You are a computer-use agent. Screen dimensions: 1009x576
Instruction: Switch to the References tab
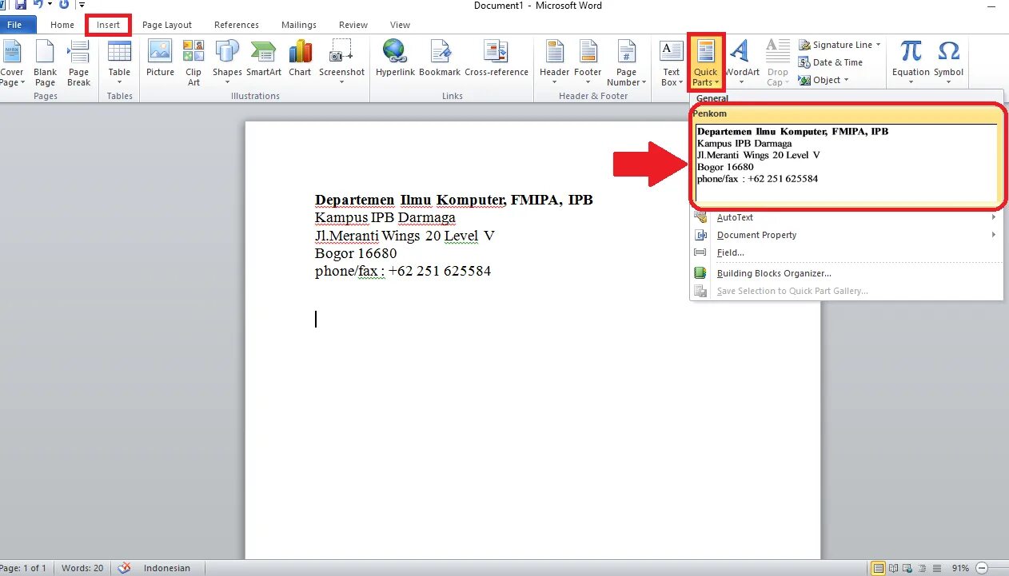tap(237, 25)
